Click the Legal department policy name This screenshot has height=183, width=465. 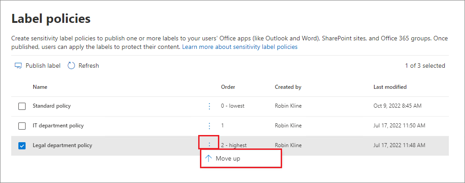click(62, 145)
